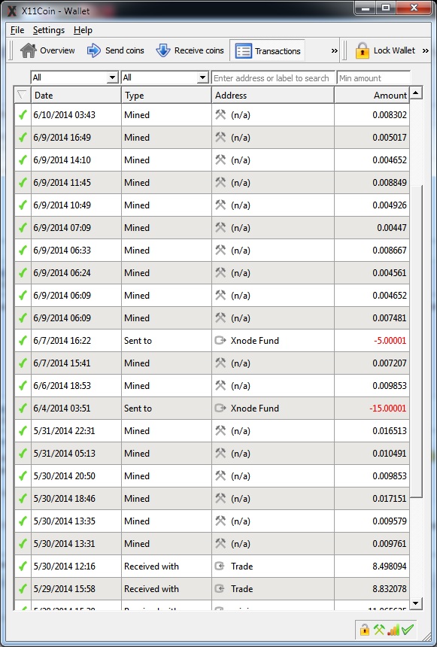The width and height of the screenshot is (437, 647).
Task: Open the Settings menu
Action: click(x=49, y=30)
